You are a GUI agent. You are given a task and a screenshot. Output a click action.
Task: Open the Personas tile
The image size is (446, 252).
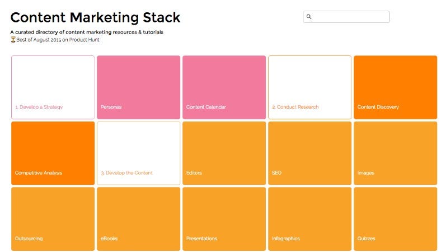click(138, 87)
